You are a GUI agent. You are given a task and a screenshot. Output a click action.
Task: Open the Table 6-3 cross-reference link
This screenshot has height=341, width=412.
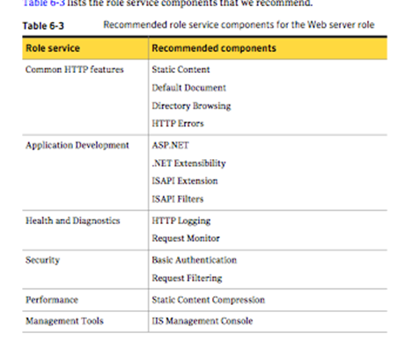coord(44,3)
